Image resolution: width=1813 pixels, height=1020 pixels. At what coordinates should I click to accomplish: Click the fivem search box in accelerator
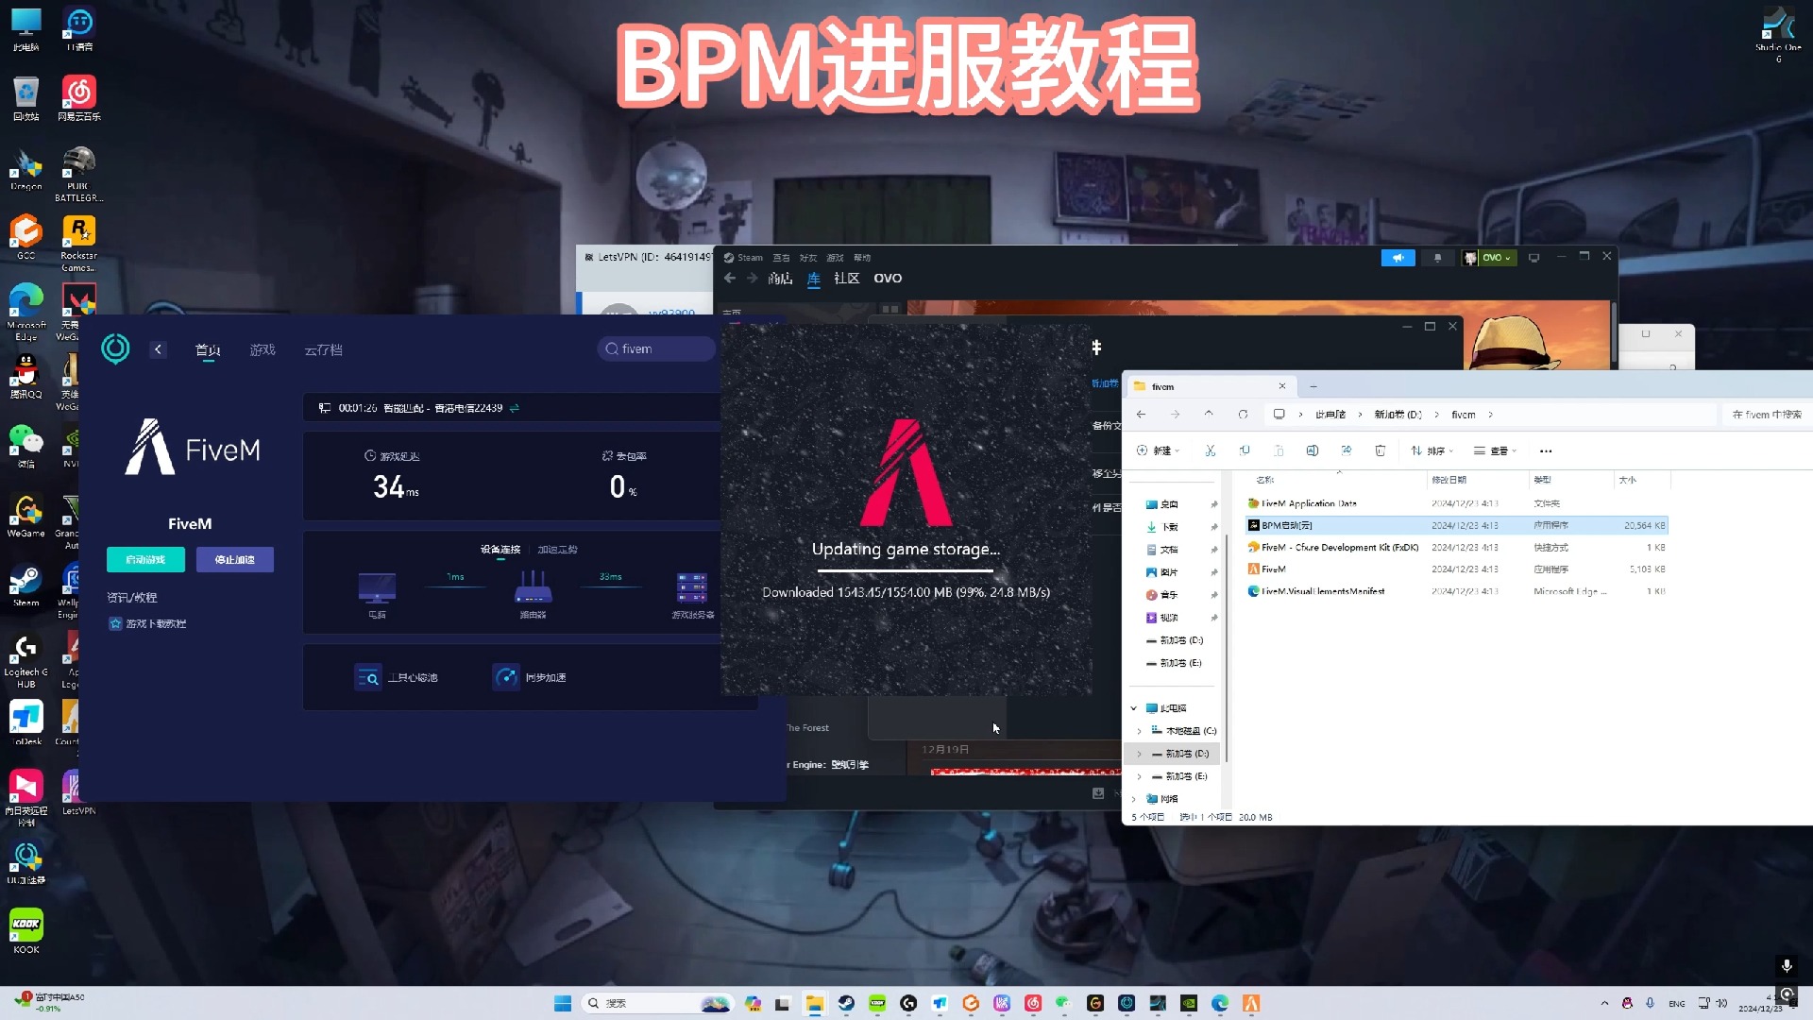[657, 349]
